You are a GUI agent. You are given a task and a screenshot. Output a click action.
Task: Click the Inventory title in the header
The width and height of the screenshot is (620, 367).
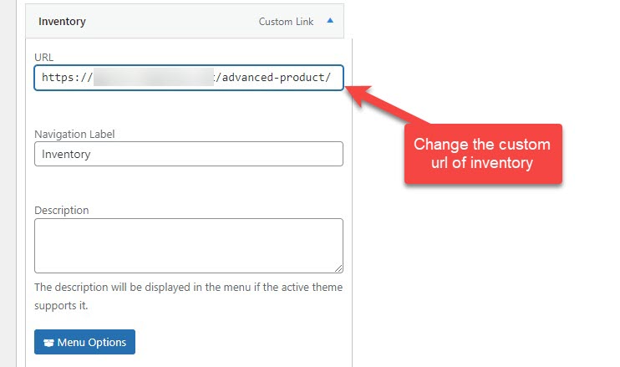click(62, 22)
